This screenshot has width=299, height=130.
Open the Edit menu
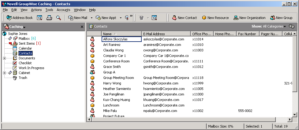(14, 10)
